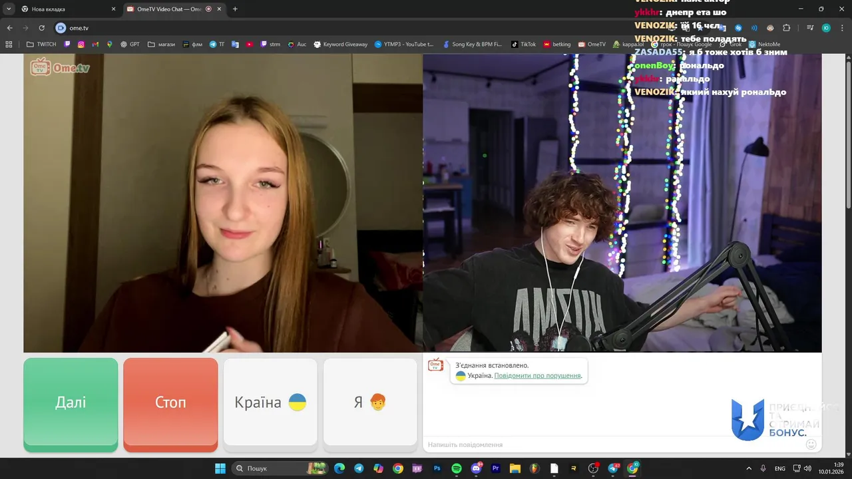Open the Auc bookmark
This screenshot has height=479, width=852.
click(x=297, y=45)
